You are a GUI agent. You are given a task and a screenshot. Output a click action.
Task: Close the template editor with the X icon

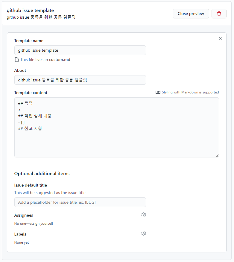coord(220,38)
